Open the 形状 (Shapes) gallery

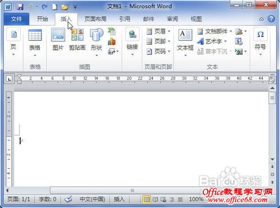click(96, 42)
